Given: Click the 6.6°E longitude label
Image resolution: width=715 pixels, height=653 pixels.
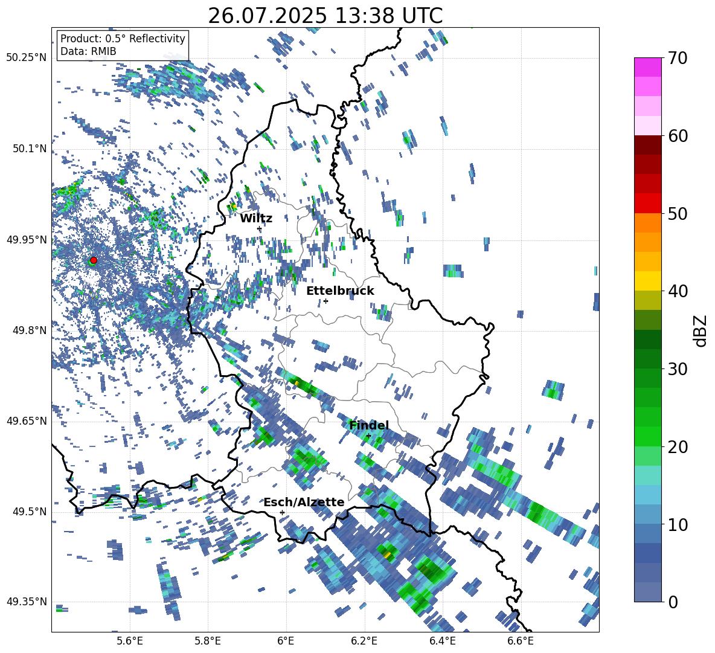Looking at the screenshot, I should (521, 641).
